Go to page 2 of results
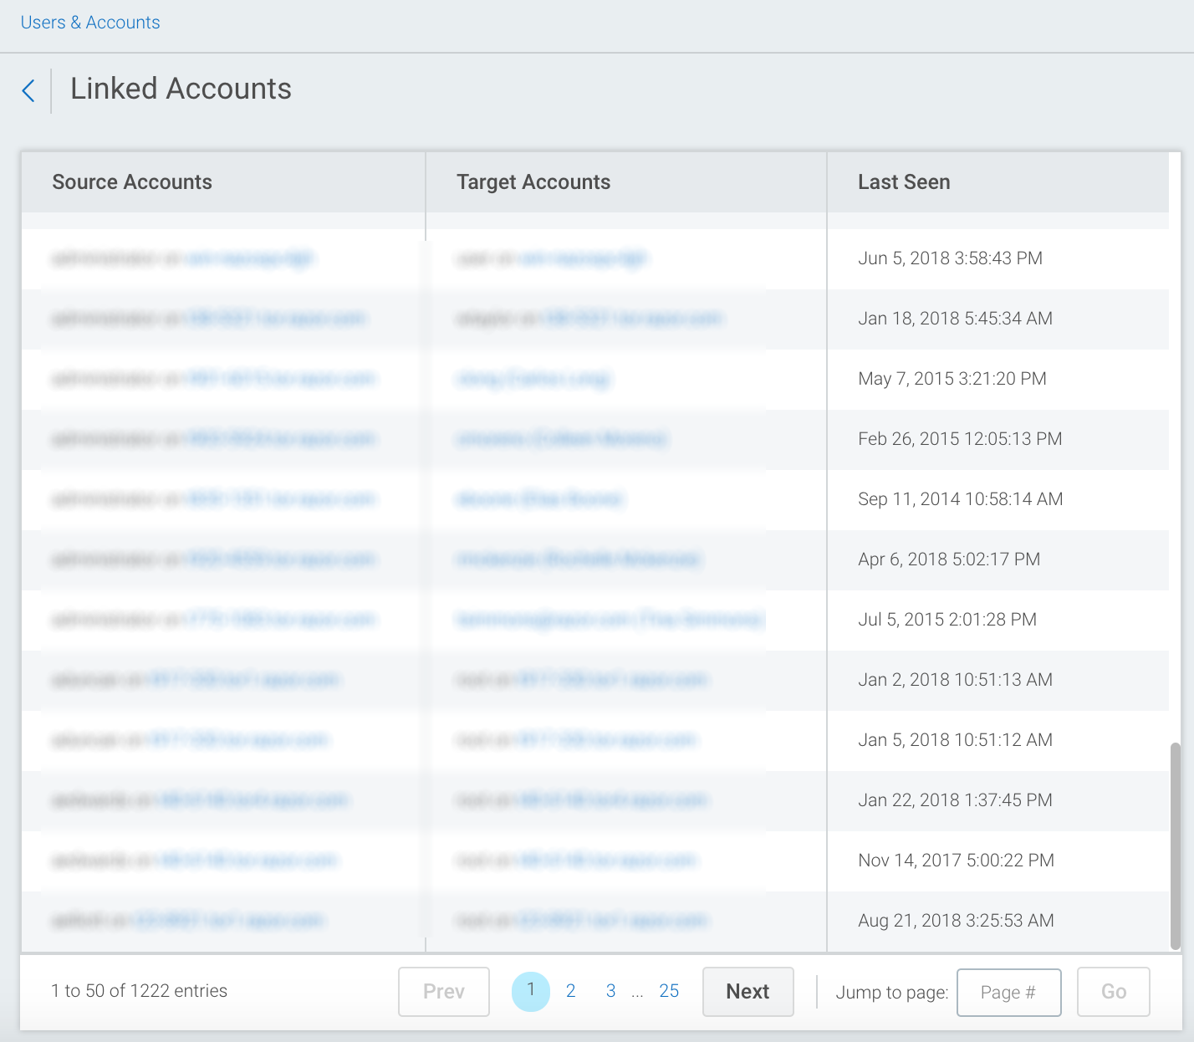This screenshot has height=1042, width=1194. coord(571,991)
